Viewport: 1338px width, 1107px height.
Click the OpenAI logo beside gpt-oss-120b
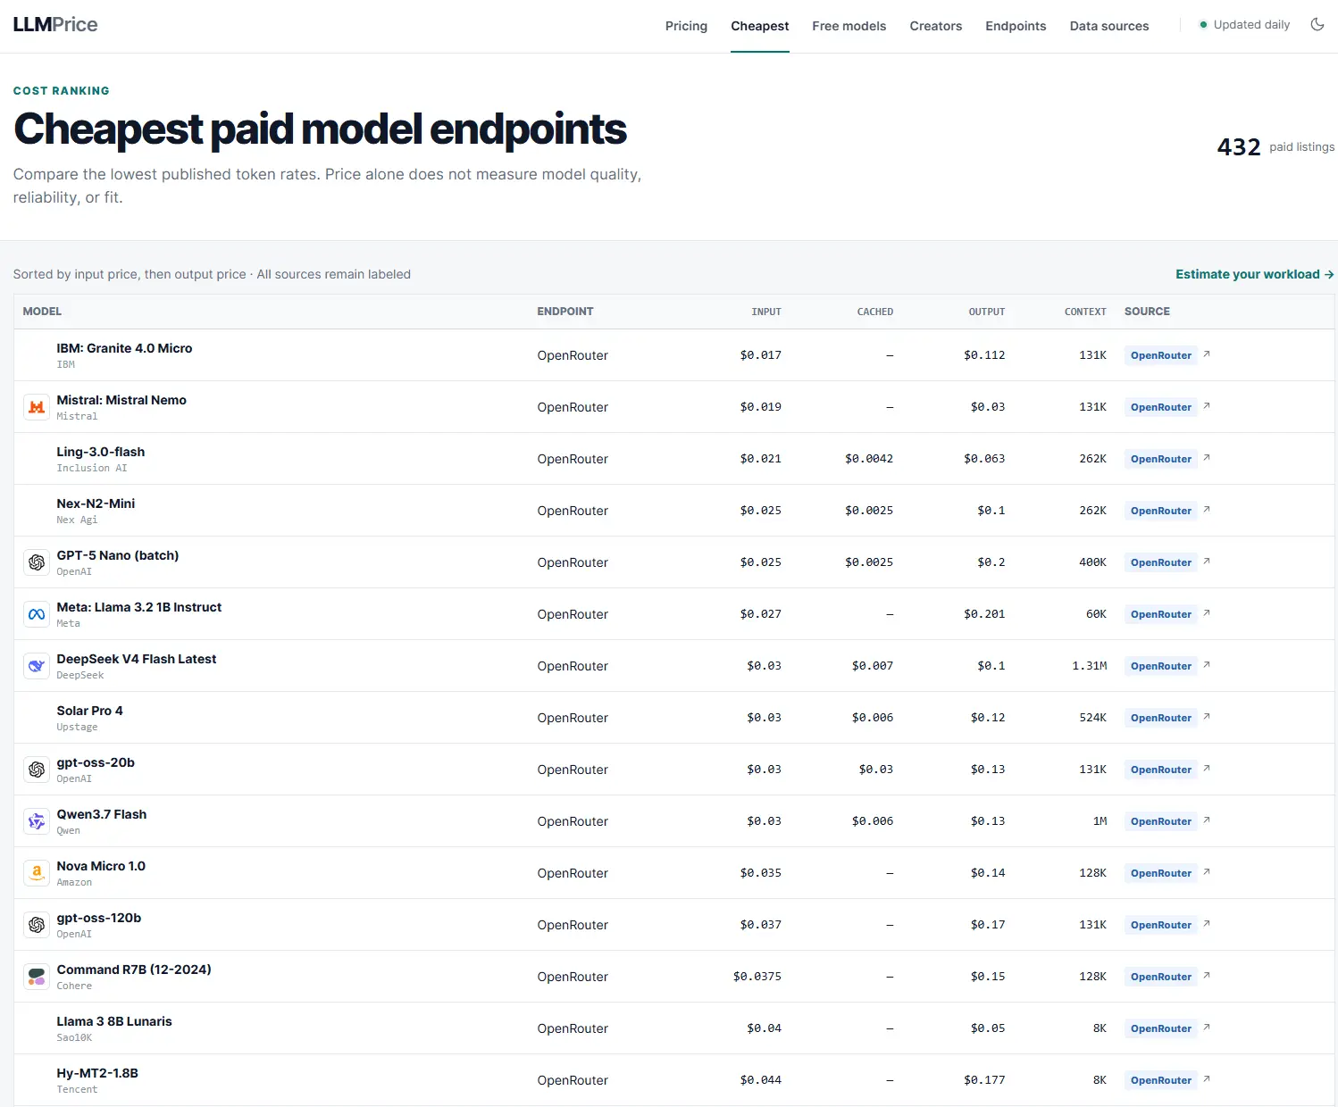[37, 925]
